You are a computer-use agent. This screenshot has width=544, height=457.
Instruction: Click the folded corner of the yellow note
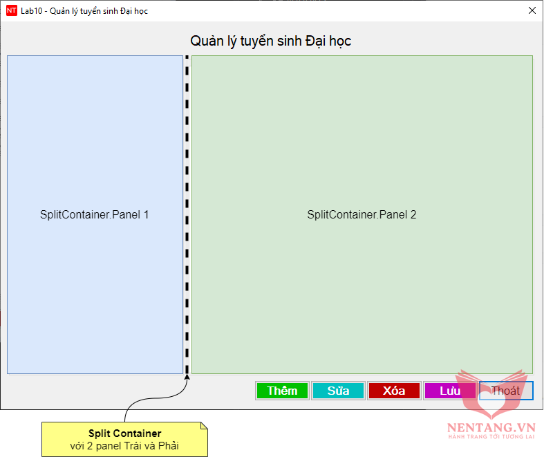tap(203, 427)
